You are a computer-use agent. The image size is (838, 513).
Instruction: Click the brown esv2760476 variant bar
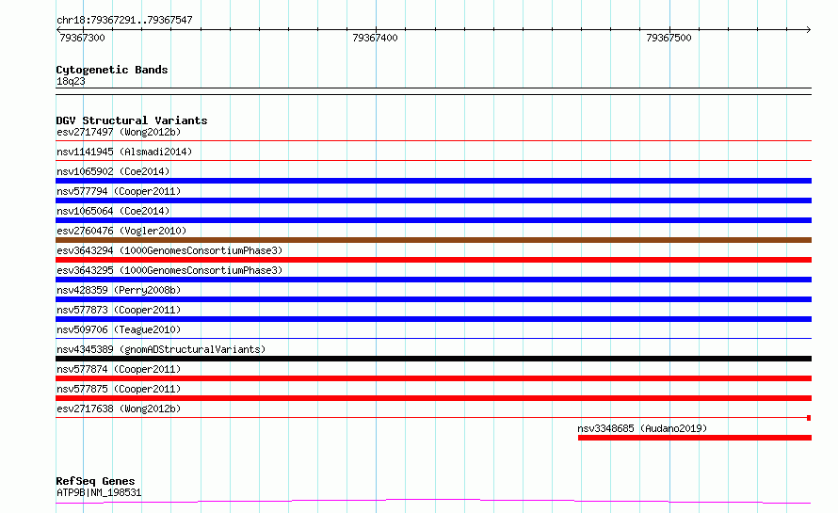click(x=433, y=240)
